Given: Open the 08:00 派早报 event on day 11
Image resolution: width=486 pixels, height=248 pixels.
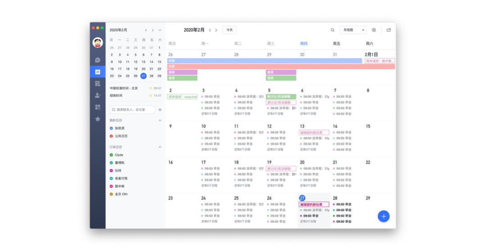Looking at the screenshot, I should 249,133.
